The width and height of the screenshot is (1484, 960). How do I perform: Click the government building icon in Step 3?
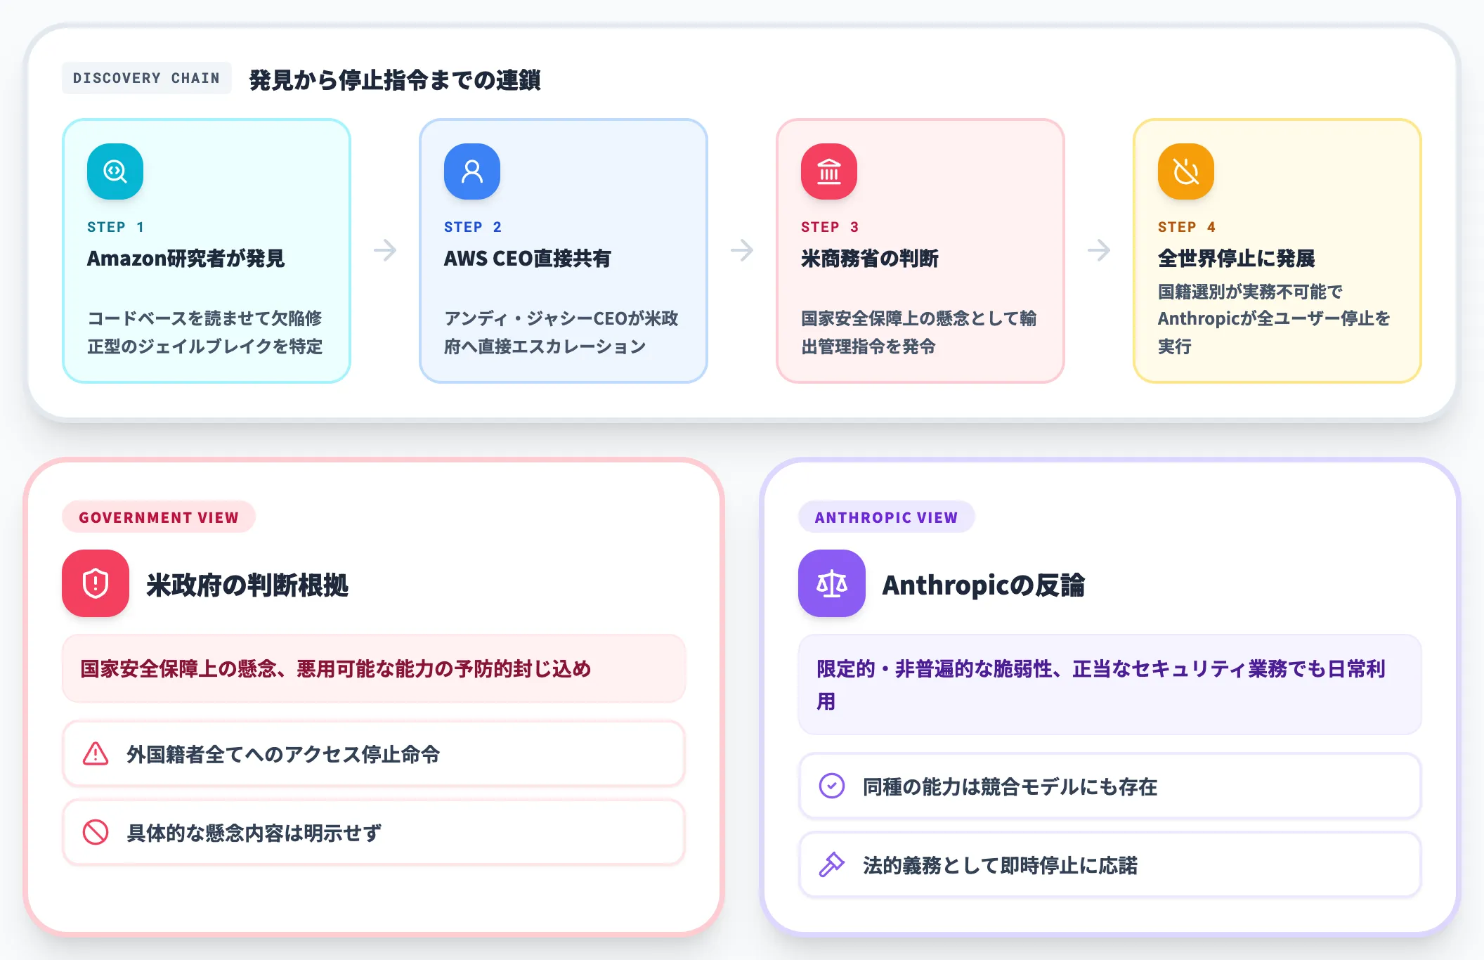[x=829, y=171]
